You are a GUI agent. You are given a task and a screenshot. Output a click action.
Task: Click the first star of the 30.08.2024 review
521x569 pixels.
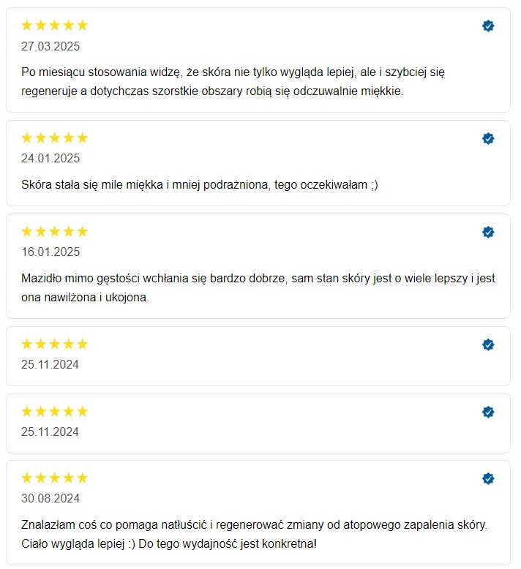coord(27,478)
